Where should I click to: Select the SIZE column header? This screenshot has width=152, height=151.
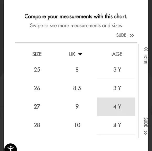37,54
